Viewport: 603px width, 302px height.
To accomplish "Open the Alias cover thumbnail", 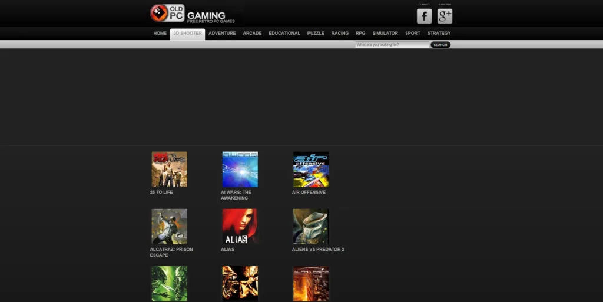I will click(x=240, y=227).
